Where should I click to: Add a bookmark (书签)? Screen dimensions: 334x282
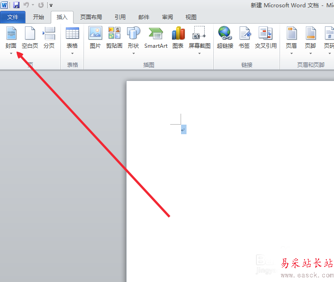244,38
